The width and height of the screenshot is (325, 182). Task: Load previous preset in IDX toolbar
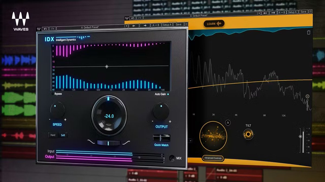(x=134, y=25)
